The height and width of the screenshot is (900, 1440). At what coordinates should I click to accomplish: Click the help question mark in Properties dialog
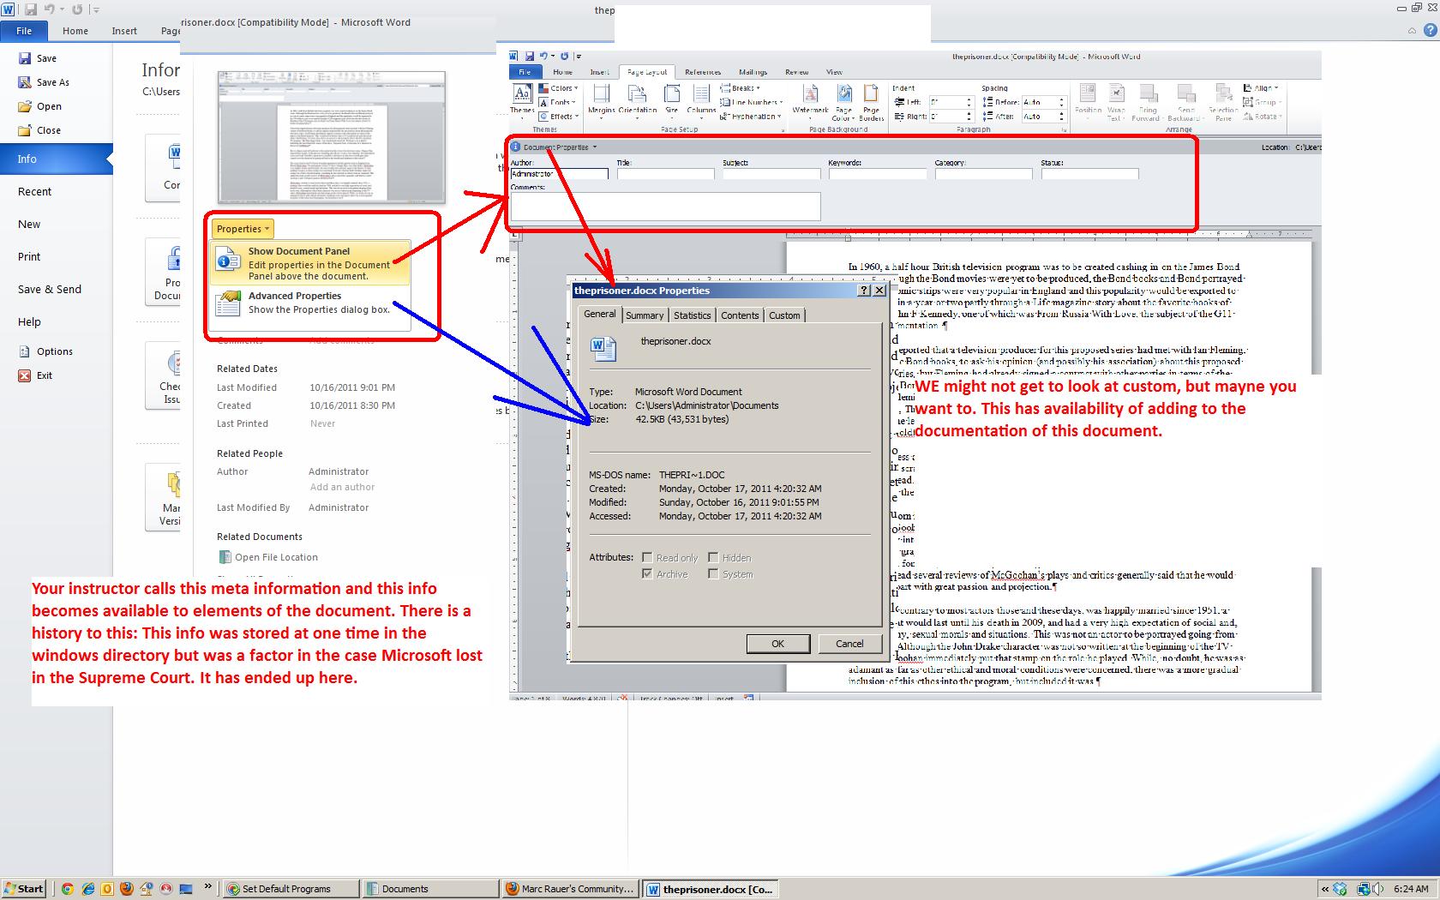pyautogui.click(x=864, y=291)
